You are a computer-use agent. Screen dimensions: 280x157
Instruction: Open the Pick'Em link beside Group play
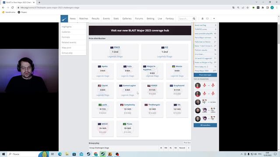click(187, 143)
